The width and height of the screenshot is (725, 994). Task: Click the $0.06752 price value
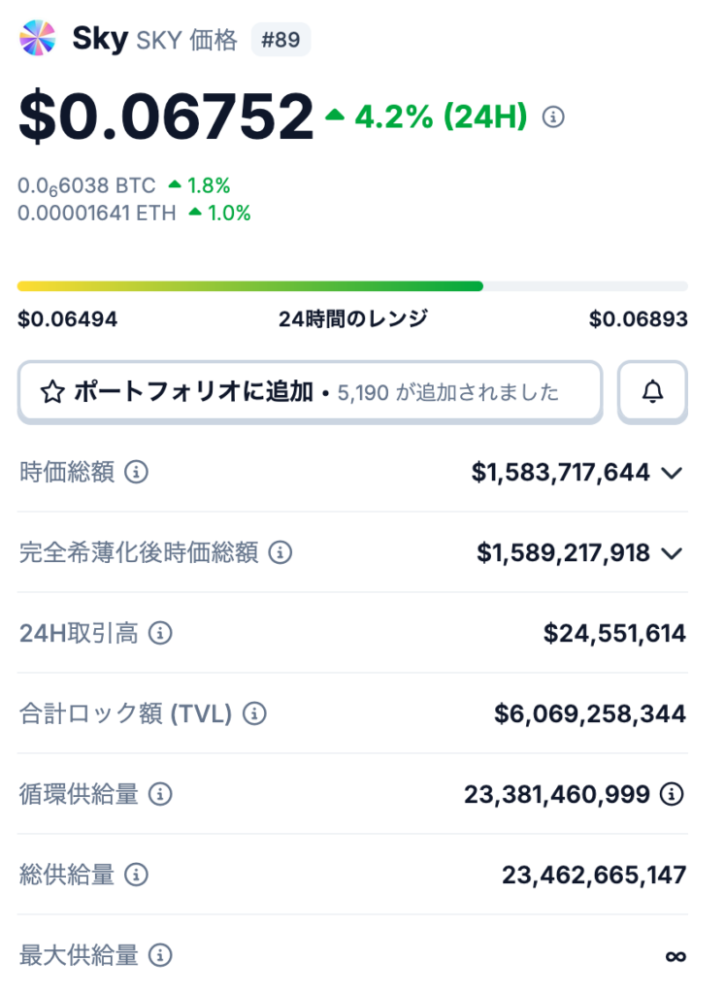[166, 117]
